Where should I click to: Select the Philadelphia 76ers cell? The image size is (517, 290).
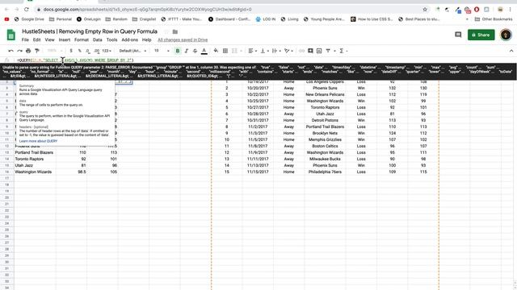coord(325,172)
